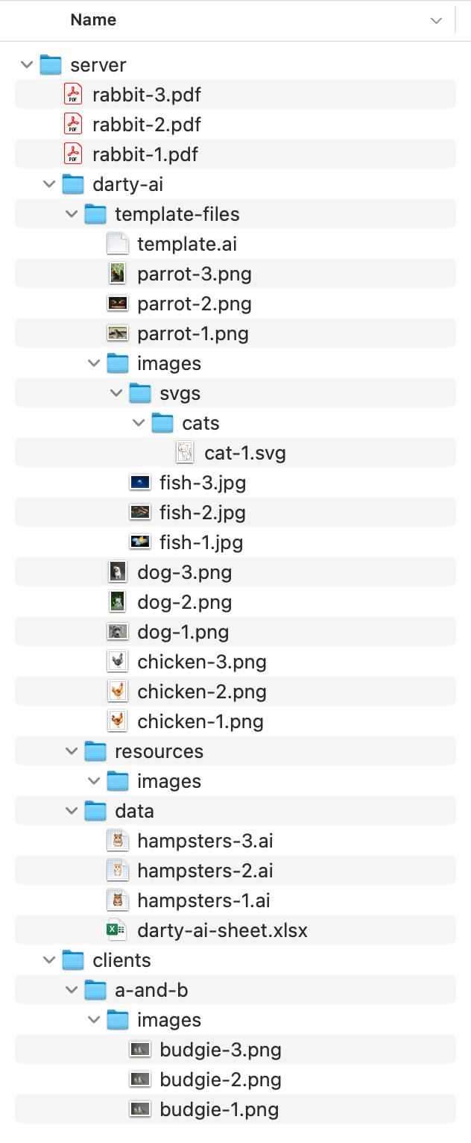Viewport: 471px width, 1143px height.
Task: Click the chicken-2.png image icon
Action: point(117,690)
